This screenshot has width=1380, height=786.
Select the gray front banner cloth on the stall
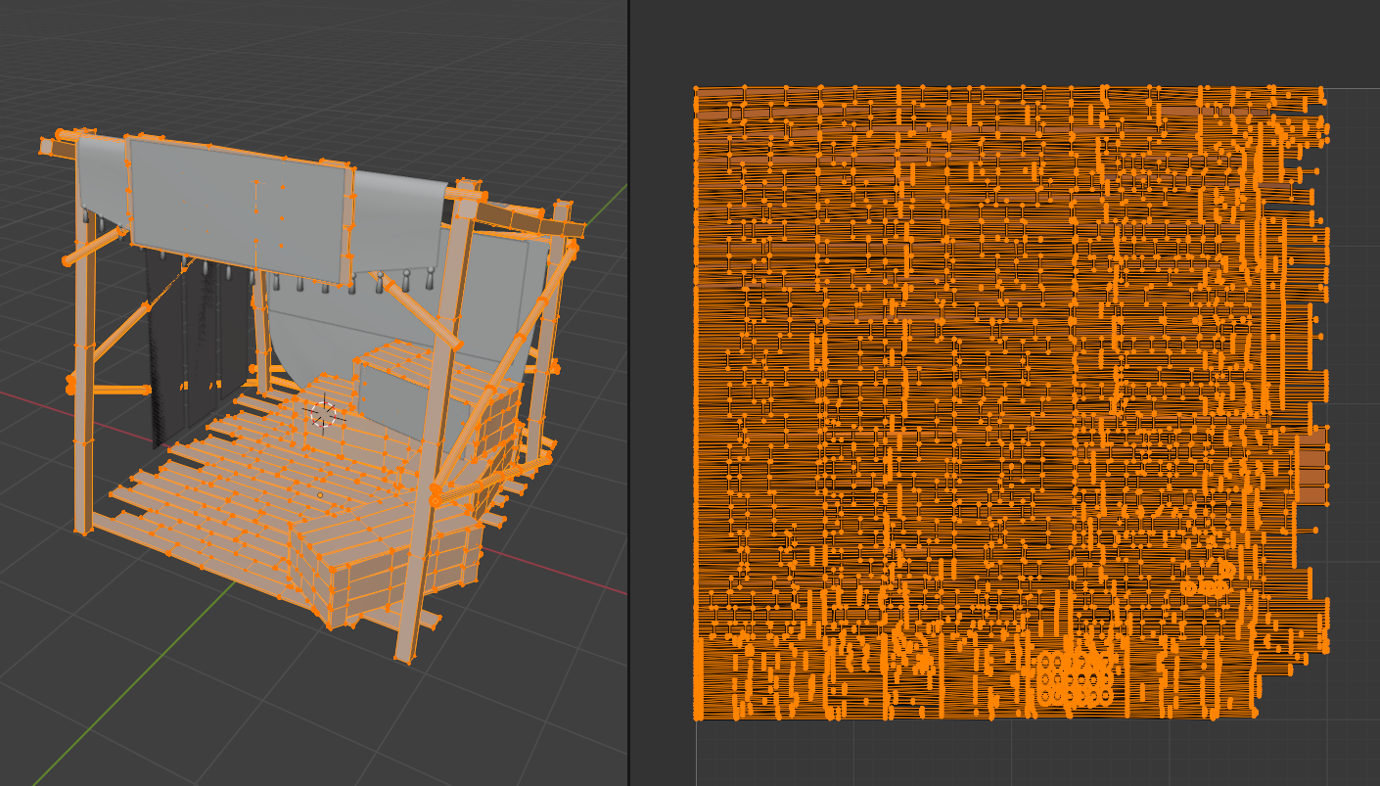242,208
